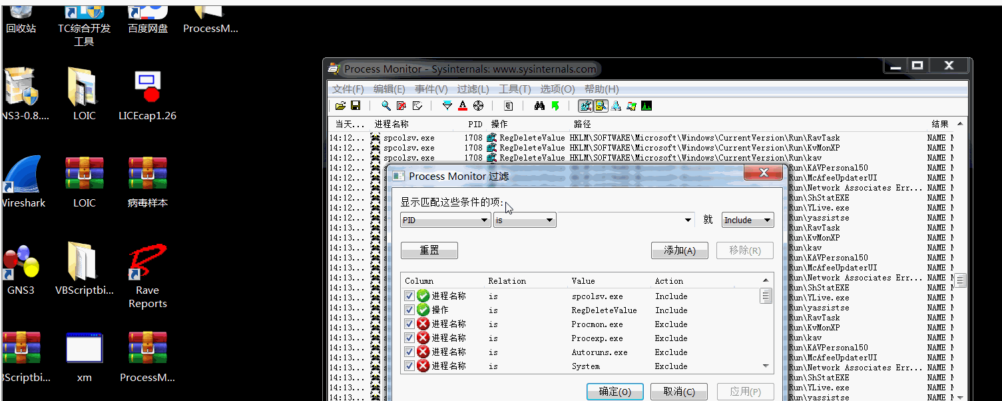Open the Include action dropdown
The height and width of the screenshot is (401, 1002).
click(748, 220)
